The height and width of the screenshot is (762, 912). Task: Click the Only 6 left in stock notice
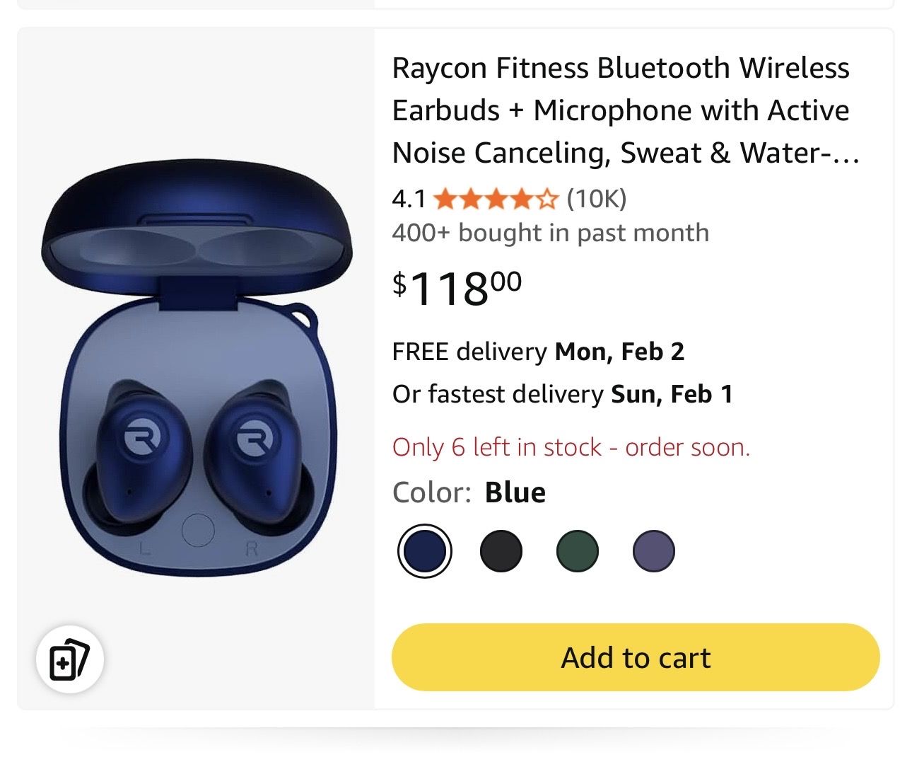571,447
